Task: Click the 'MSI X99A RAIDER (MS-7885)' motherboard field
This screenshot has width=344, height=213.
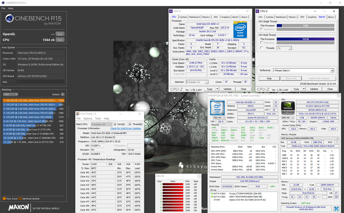Action: tap(250, 177)
